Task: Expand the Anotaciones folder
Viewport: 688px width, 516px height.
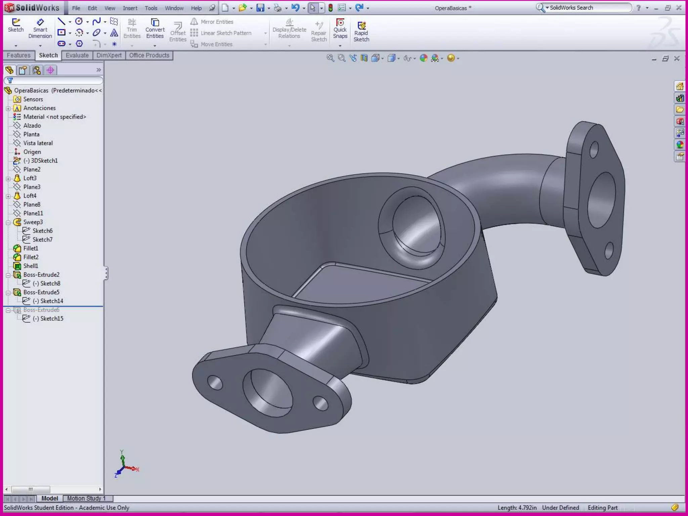Action: pos(8,108)
